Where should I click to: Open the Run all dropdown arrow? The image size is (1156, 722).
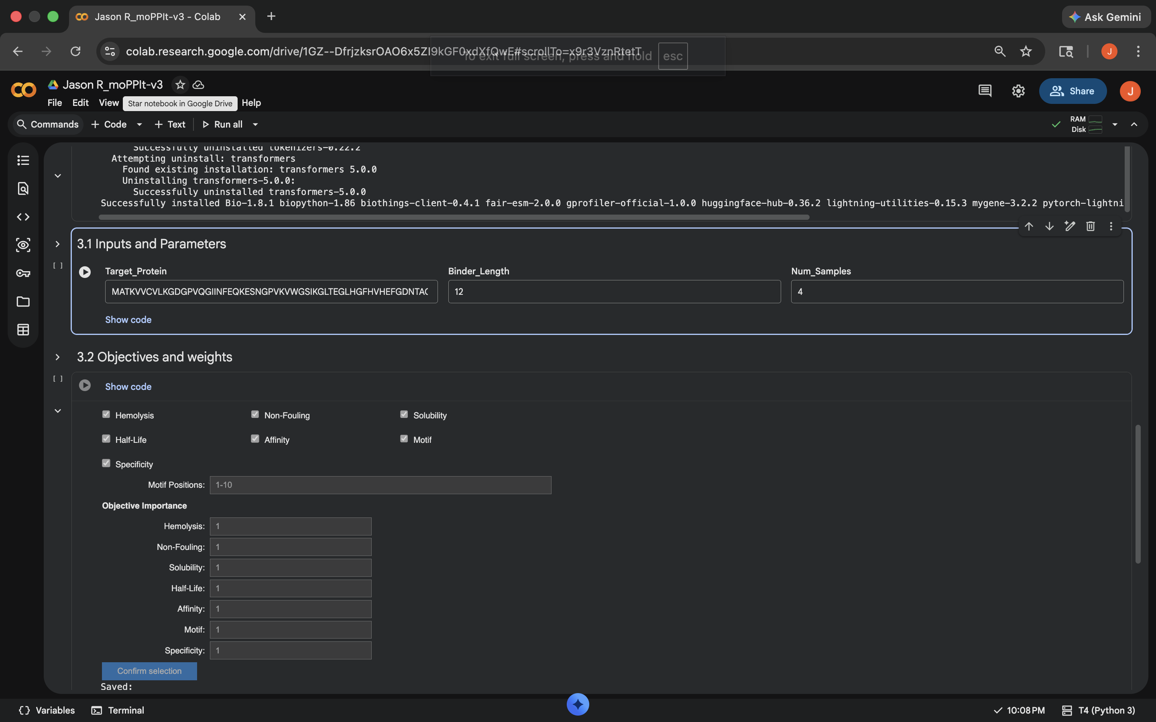[256, 124]
